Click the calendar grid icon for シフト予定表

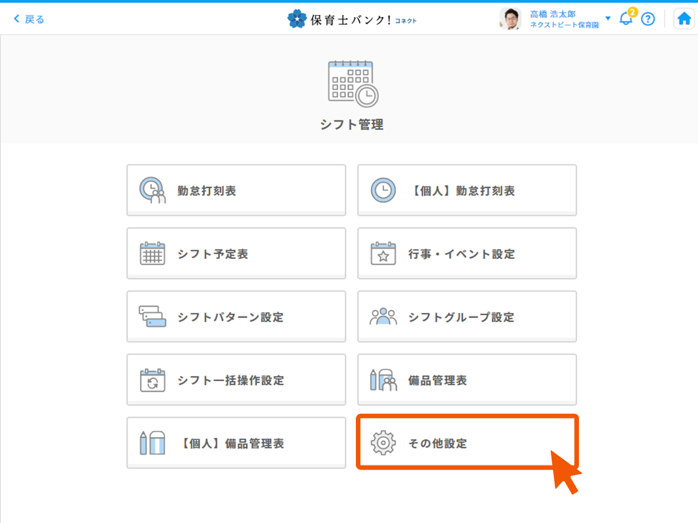pos(152,254)
